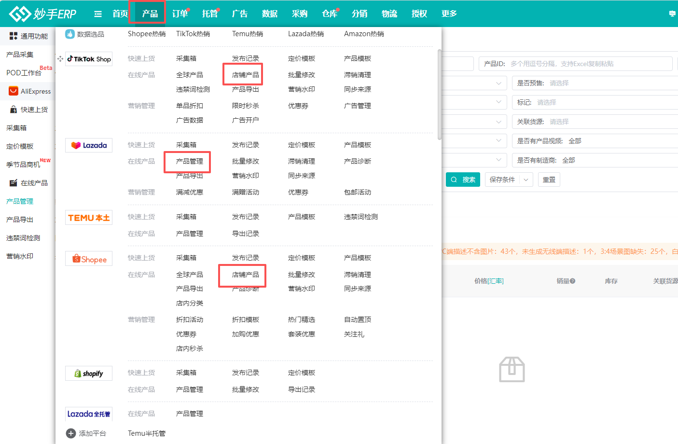Click the 妙手ERP logo
The width and height of the screenshot is (678, 444).
tap(42, 14)
